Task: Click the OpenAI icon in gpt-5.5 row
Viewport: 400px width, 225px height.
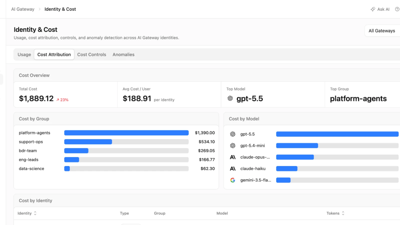Action: tap(232, 134)
